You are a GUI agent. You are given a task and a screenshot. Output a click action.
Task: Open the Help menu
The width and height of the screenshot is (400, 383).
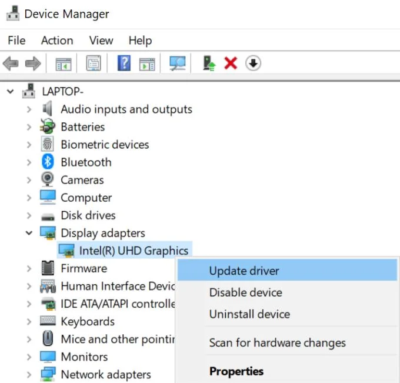point(140,41)
